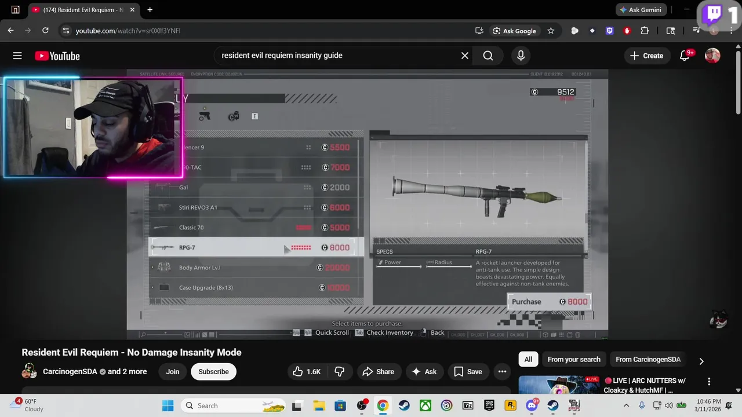Open Epic Games Launcher from the taskbar
The width and height of the screenshot is (742, 417).
489,405
